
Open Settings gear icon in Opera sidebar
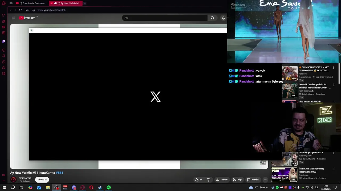click(x=4, y=73)
